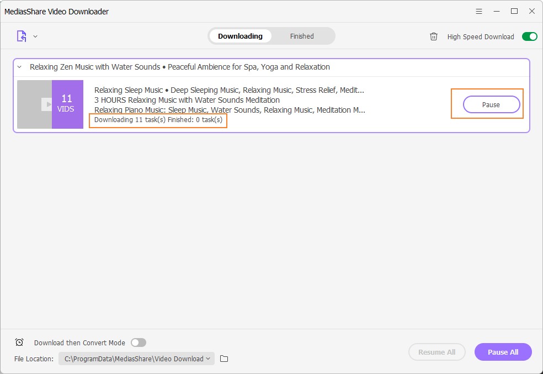Click the paste URL download icon
543x374 pixels.
click(x=22, y=36)
